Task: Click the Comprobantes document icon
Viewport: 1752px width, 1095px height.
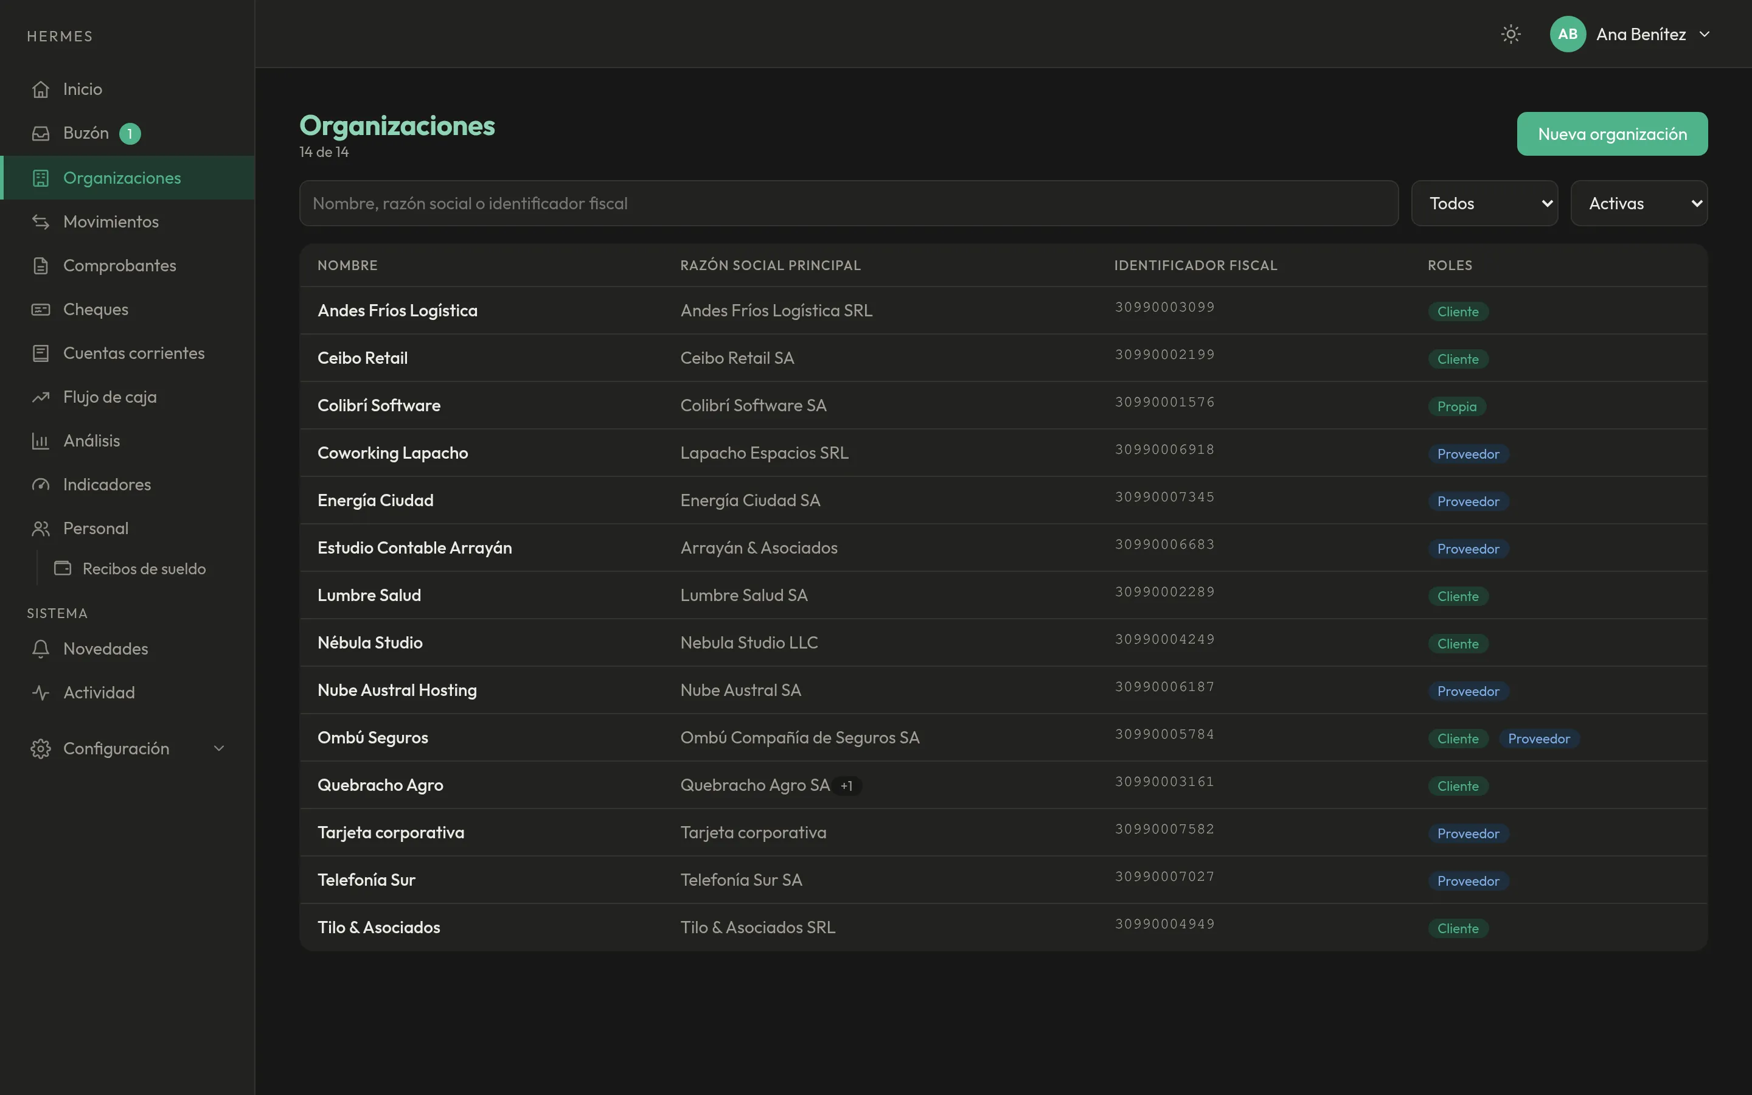Action: (x=41, y=265)
